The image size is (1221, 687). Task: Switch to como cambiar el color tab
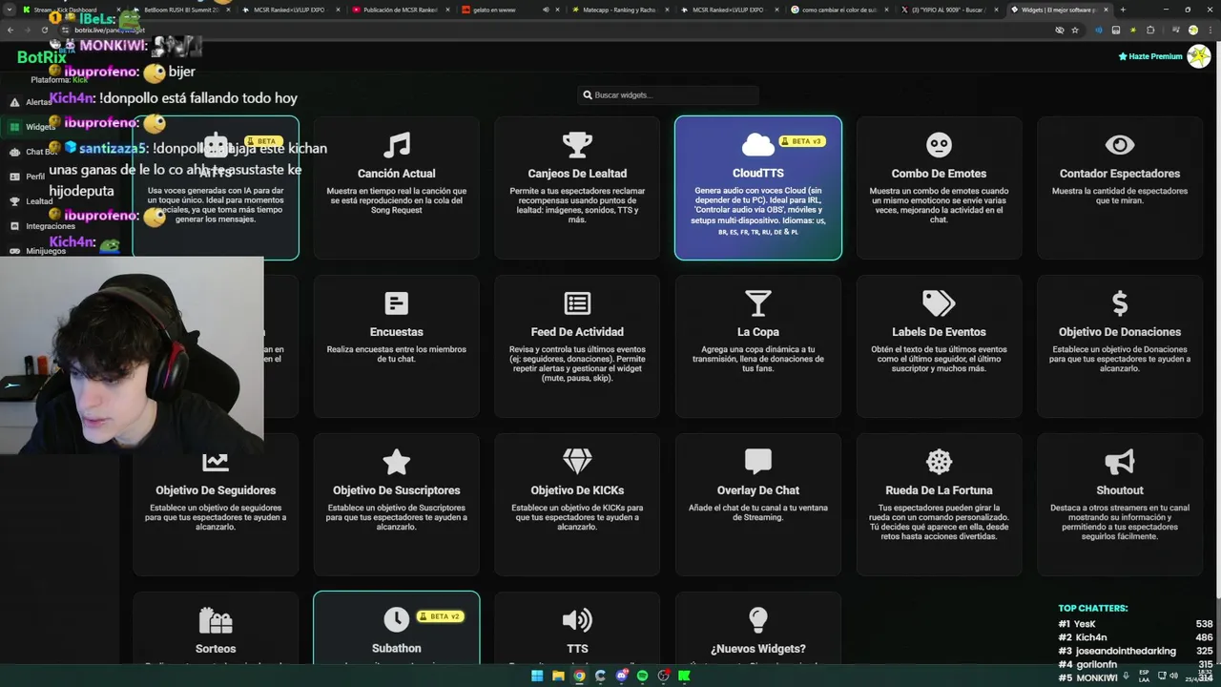pos(838,10)
